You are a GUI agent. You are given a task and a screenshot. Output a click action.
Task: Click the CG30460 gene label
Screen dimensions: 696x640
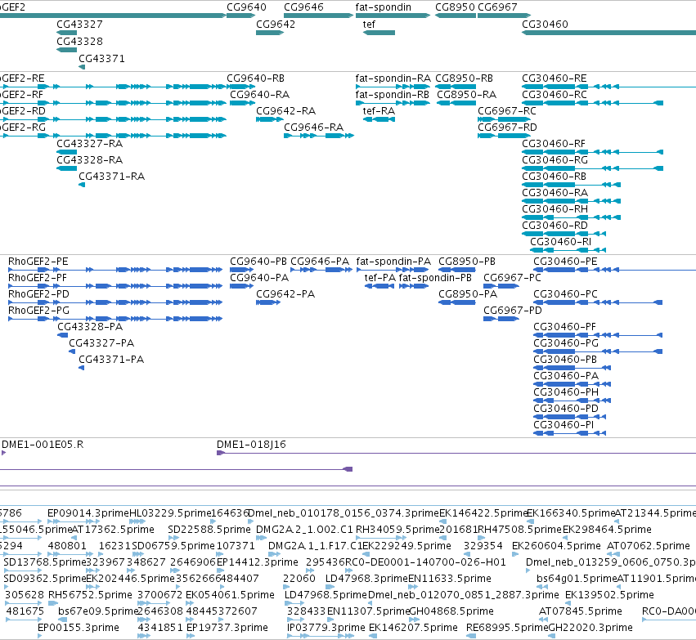click(545, 25)
